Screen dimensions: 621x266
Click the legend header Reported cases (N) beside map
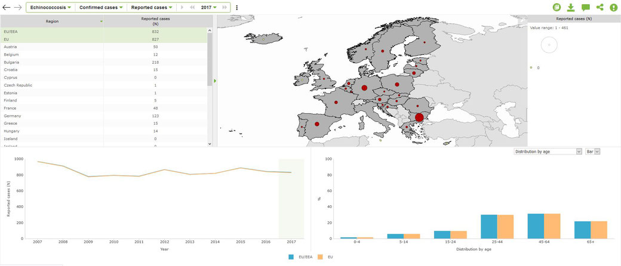point(574,18)
